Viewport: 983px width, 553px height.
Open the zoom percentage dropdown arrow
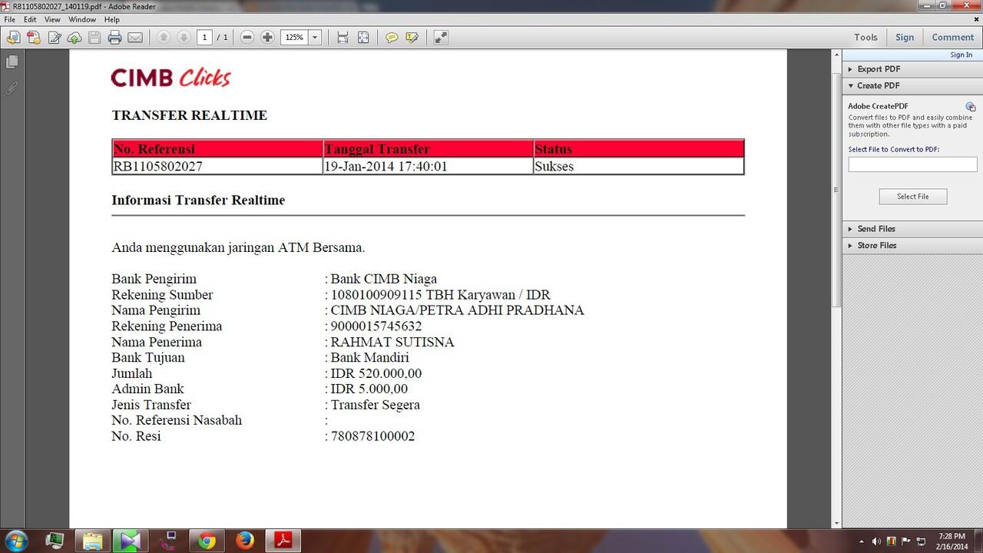coord(315,37)
